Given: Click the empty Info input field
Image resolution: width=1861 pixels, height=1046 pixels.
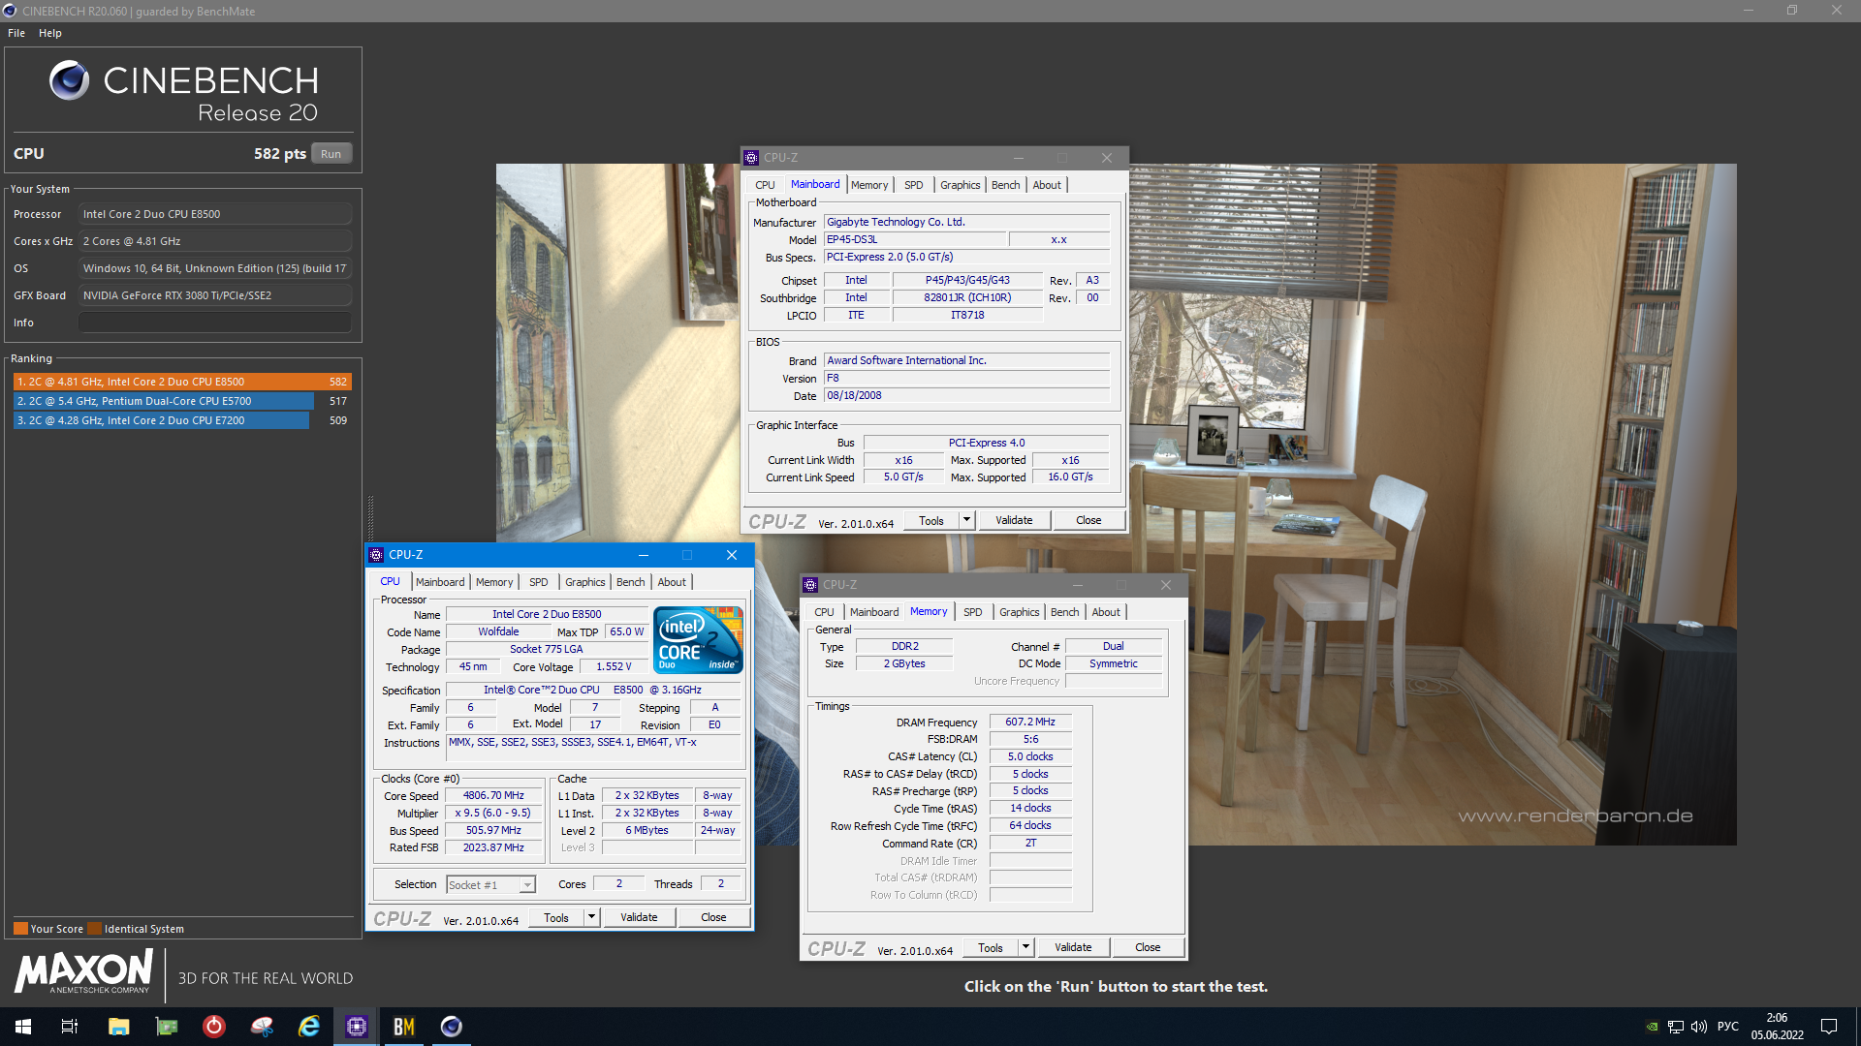Looking at the screenshot, I should click(x=215, y=323).
